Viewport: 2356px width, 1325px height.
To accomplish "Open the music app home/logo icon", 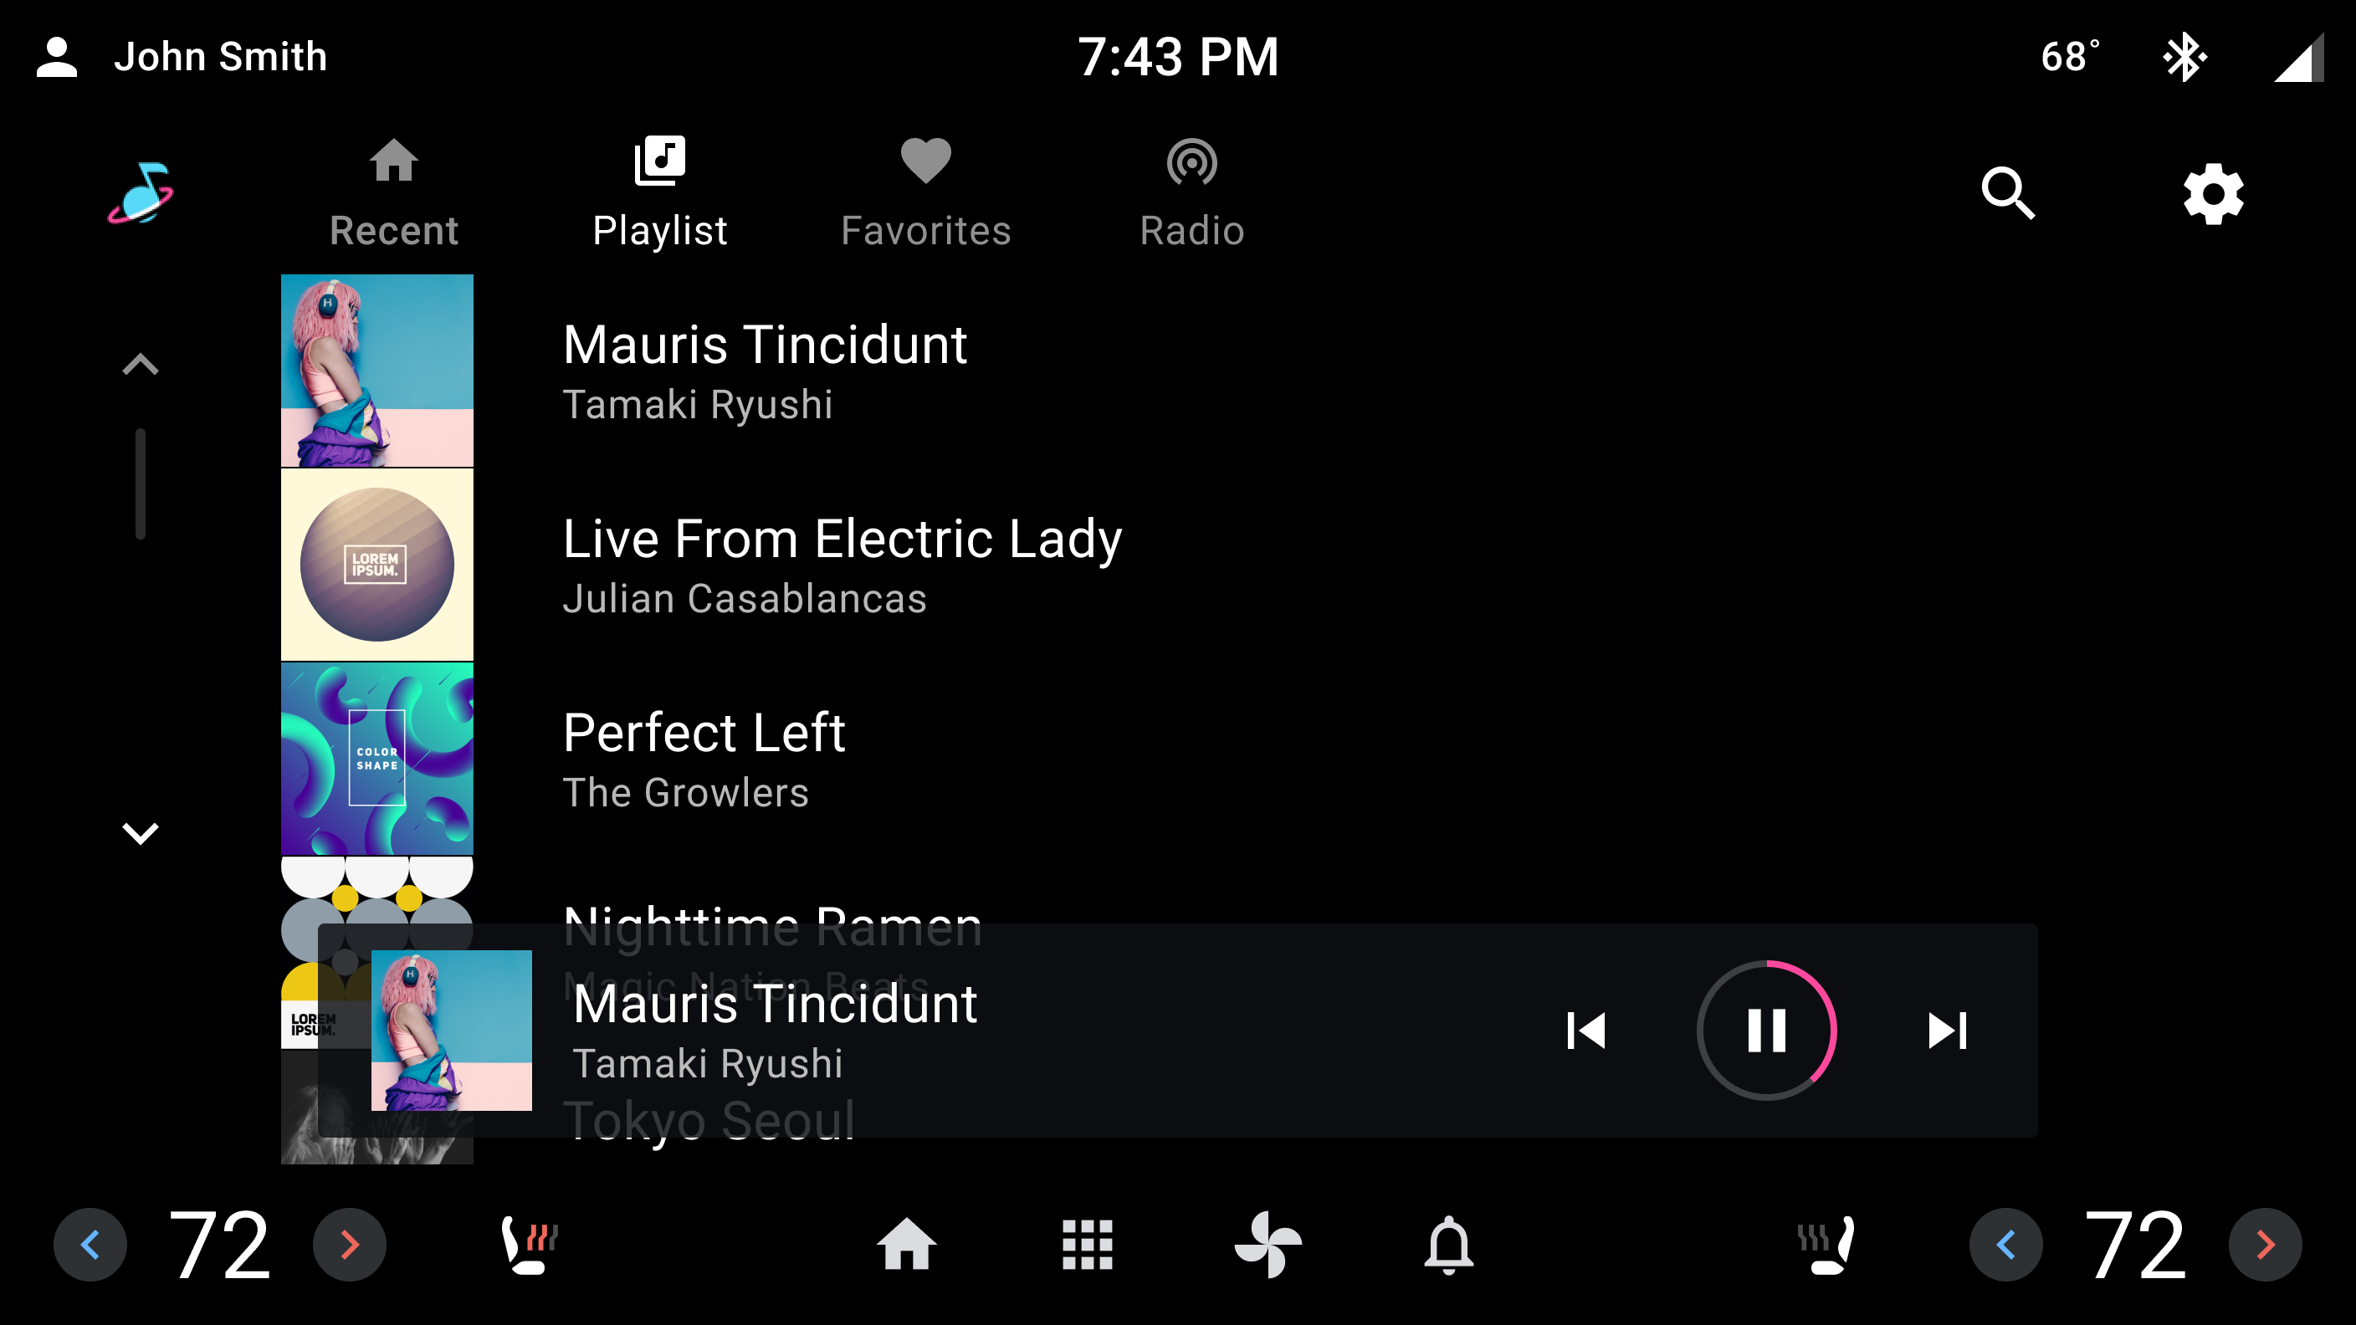I will pos(144,192).
